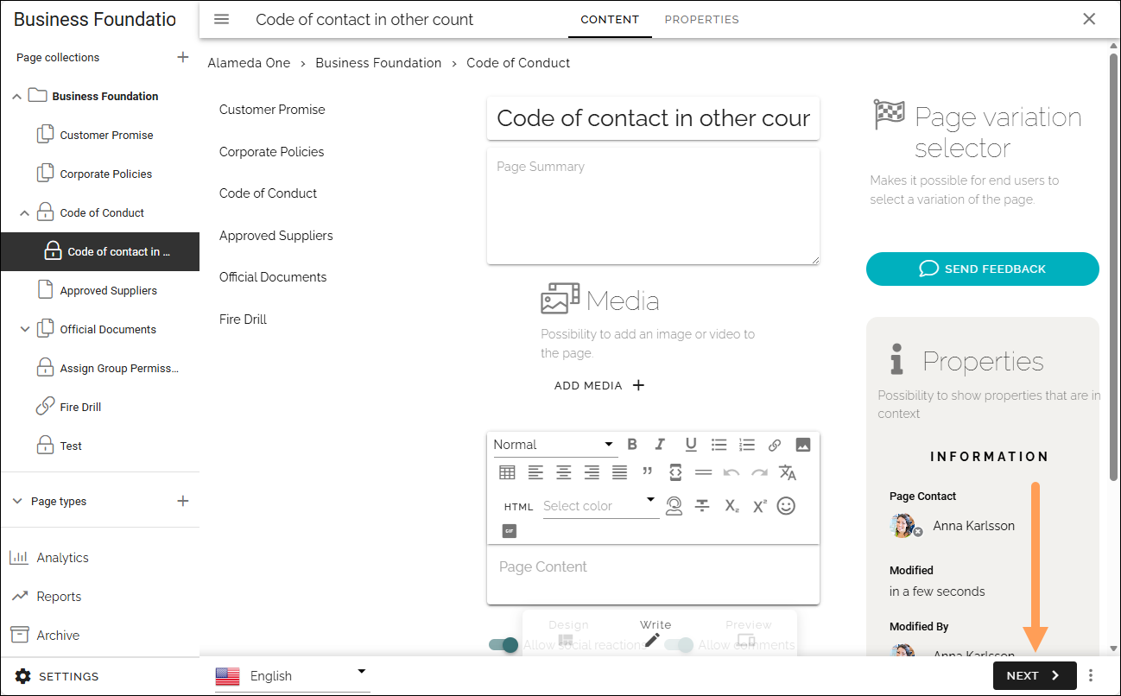This screenshot has width=1121, height=696.
Task: Insert a hyperlink in page content
Action: (x=775, y=446)
